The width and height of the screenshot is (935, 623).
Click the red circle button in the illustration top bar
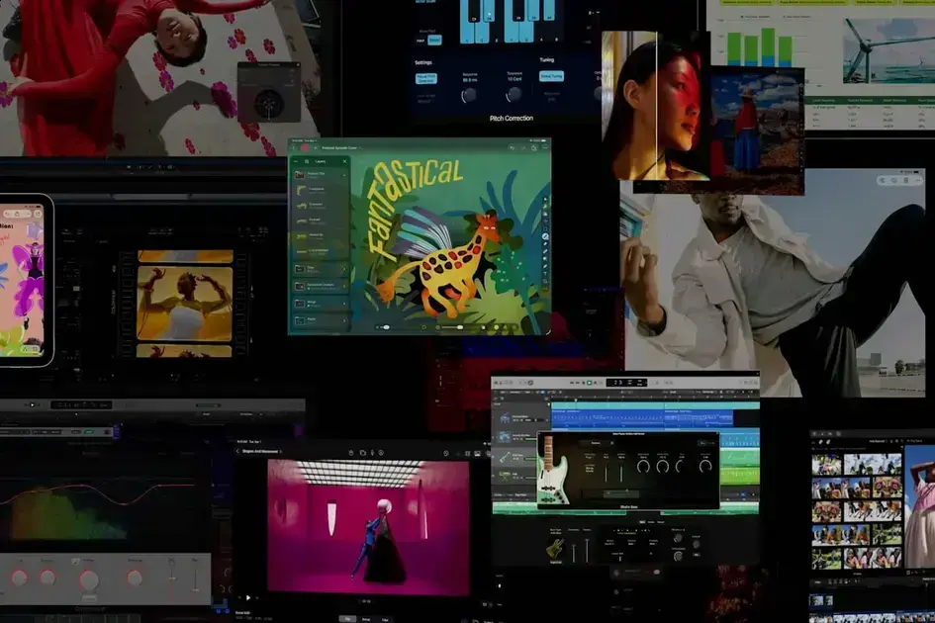point(306,147)
